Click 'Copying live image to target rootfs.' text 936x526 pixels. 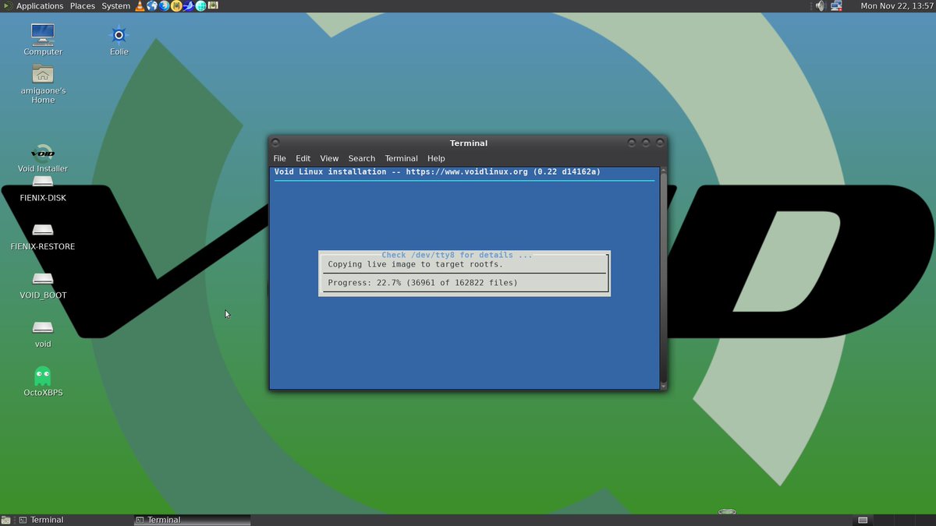[x=416, y=264]
